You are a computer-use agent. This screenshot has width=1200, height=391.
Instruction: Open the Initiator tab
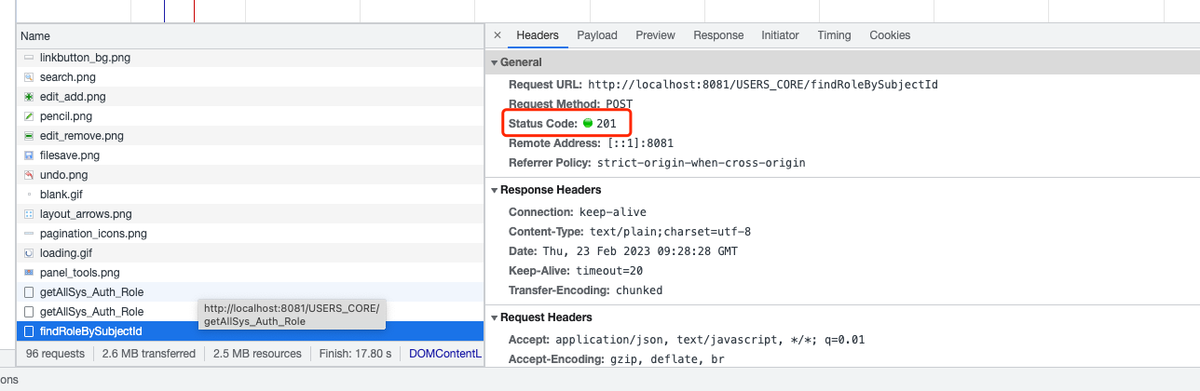coord(780,35)
